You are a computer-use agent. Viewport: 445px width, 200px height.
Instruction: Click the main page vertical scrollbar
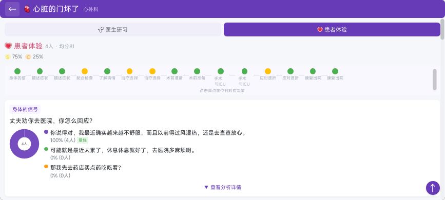[x=442, y=29]
